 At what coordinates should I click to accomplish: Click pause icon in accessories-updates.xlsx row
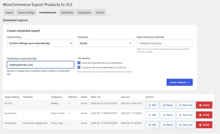coord(164,125)
